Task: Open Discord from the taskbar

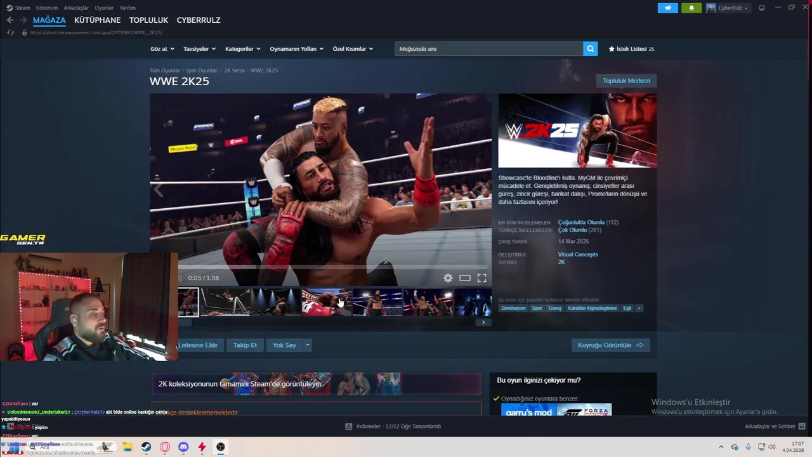Action: click(183, 447)
